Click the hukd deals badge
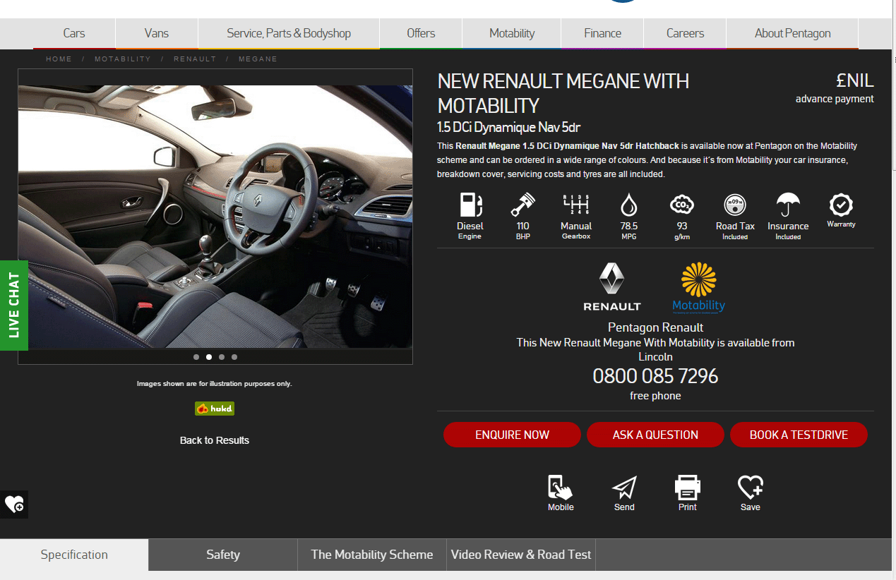 215,409
